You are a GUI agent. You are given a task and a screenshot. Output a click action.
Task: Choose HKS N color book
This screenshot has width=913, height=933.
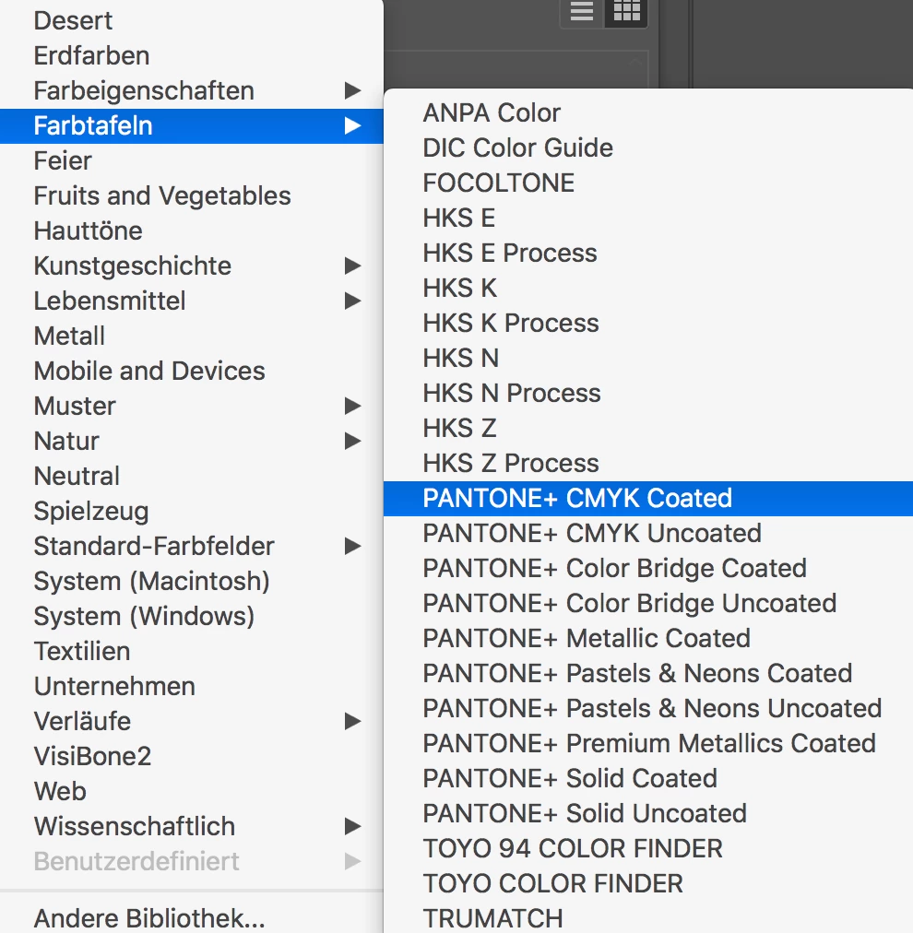(x=648, y=359)
